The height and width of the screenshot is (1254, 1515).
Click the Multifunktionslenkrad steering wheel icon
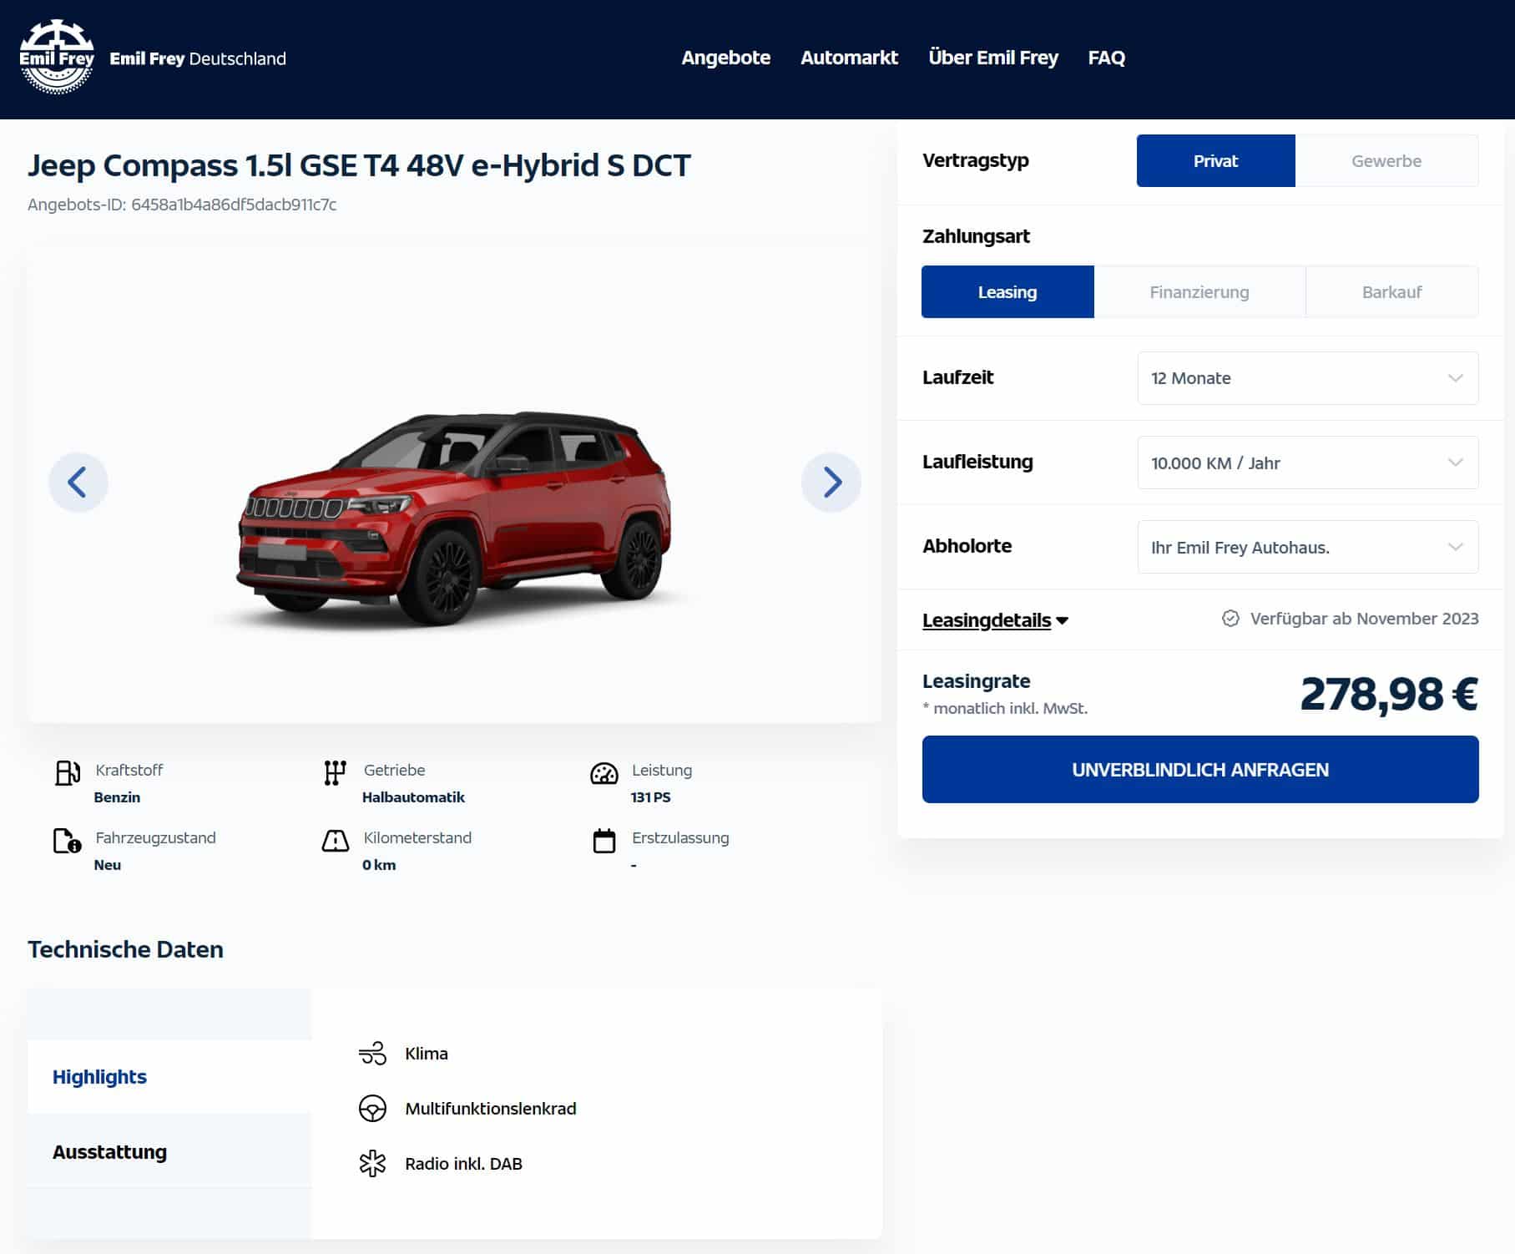click(x=372, y=1109)
